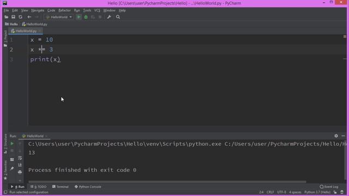Click code line 3 "print(x)"
The image size is (349, 196).
pyautogui.click(x=45, y=59)
